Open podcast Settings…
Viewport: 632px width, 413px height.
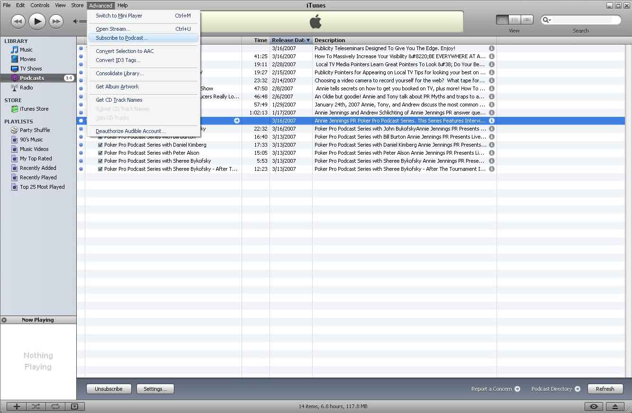(x=155, y=389)
